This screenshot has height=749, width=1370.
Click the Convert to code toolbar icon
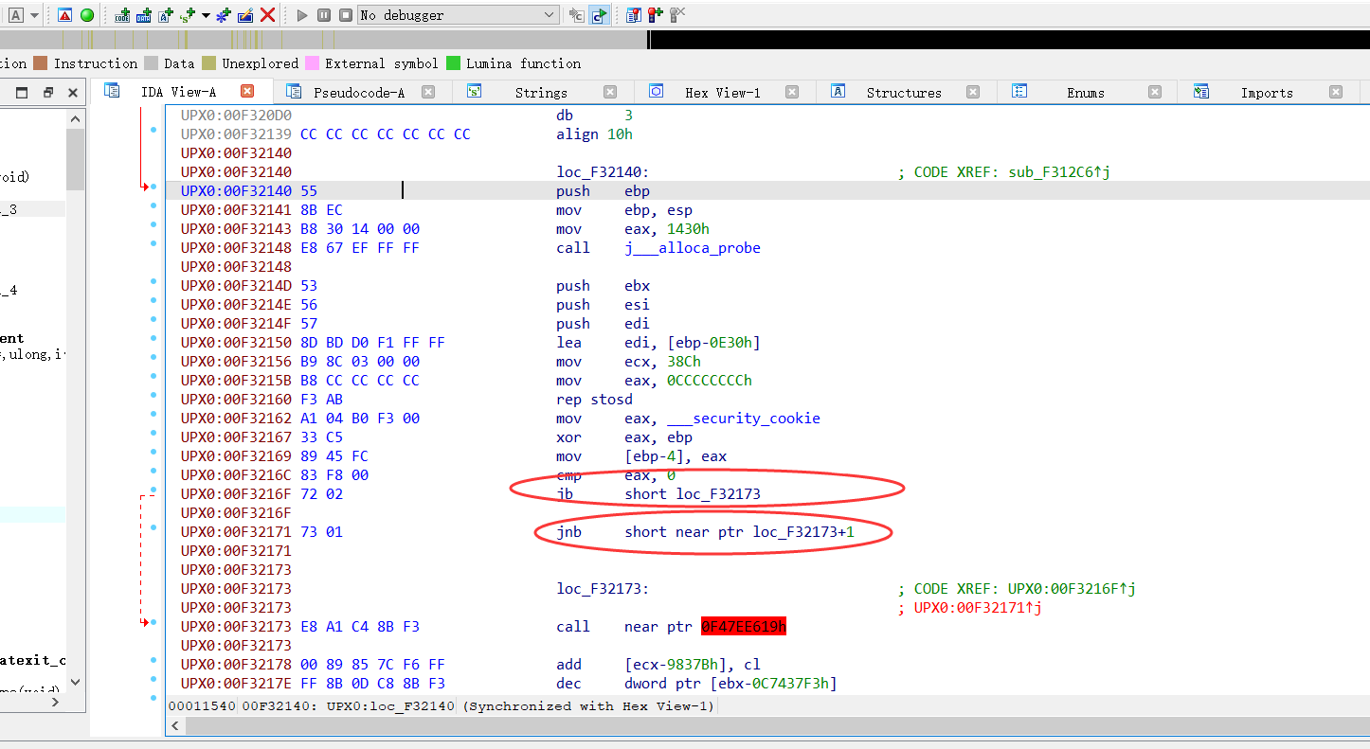[x=123, y=15]
